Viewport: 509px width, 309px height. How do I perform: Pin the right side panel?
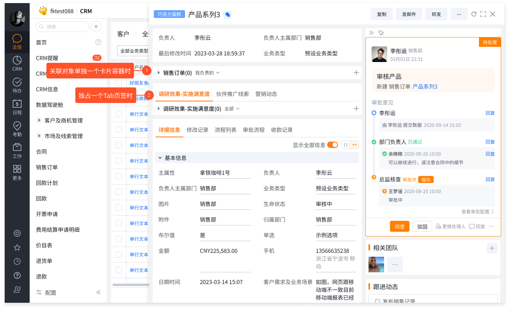381,33
